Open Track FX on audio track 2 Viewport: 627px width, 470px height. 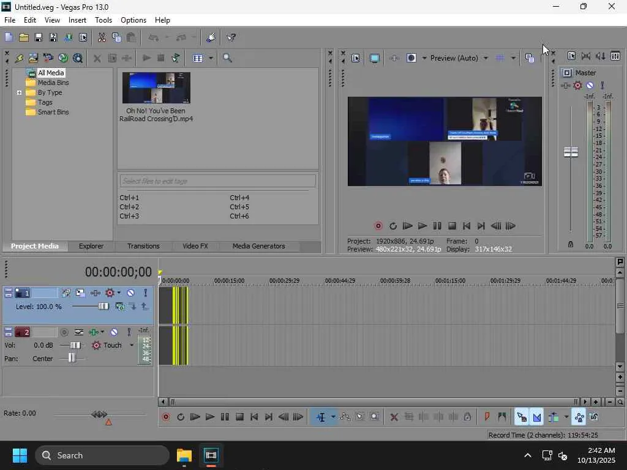[x=94, y=332]
